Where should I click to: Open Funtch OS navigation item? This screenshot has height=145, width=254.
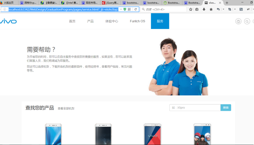tap(137, 21)
